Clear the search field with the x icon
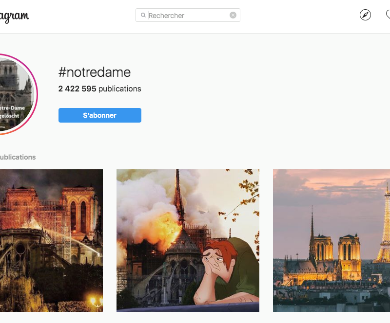The image size is (390, 323). (233, 15)
